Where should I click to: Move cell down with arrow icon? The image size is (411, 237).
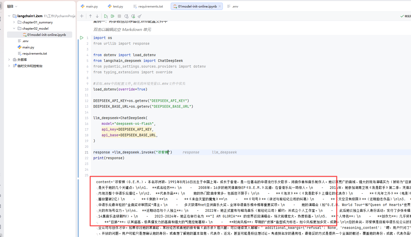coord(97,16)
